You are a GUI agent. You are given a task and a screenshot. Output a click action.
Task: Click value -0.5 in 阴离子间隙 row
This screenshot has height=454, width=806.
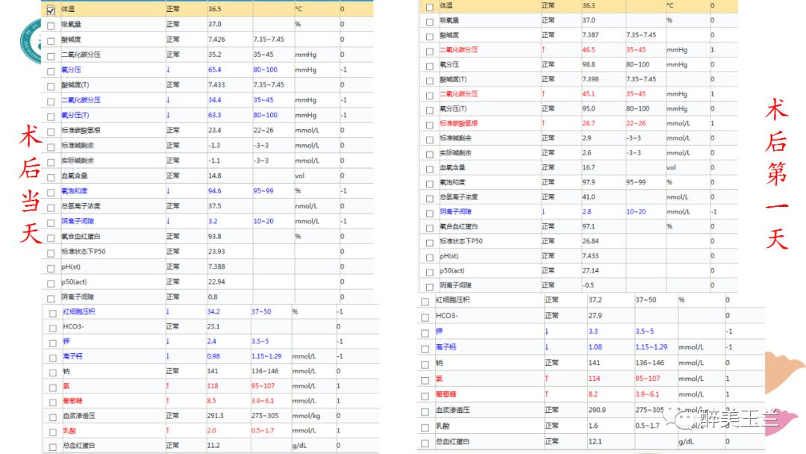pyautogui.click(x=588, y=284)
